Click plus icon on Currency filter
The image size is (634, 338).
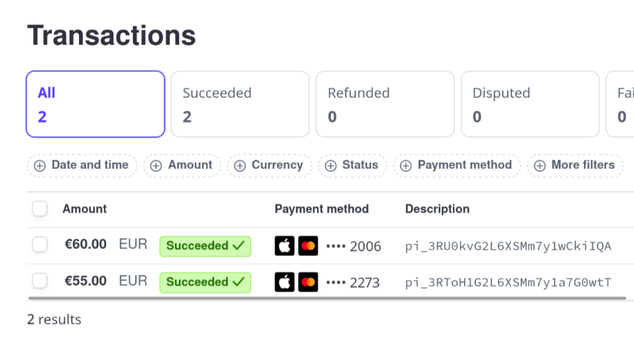(240, 166)
